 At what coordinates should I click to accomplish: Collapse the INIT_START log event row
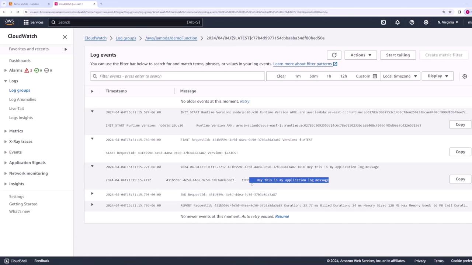(92, 112)
